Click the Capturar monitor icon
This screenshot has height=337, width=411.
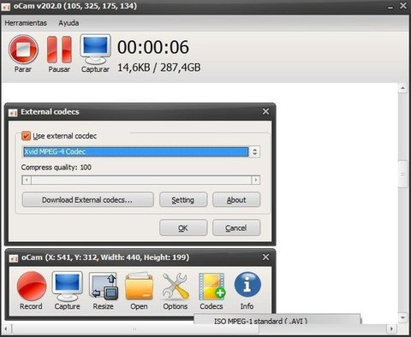[x=95, y=50]
